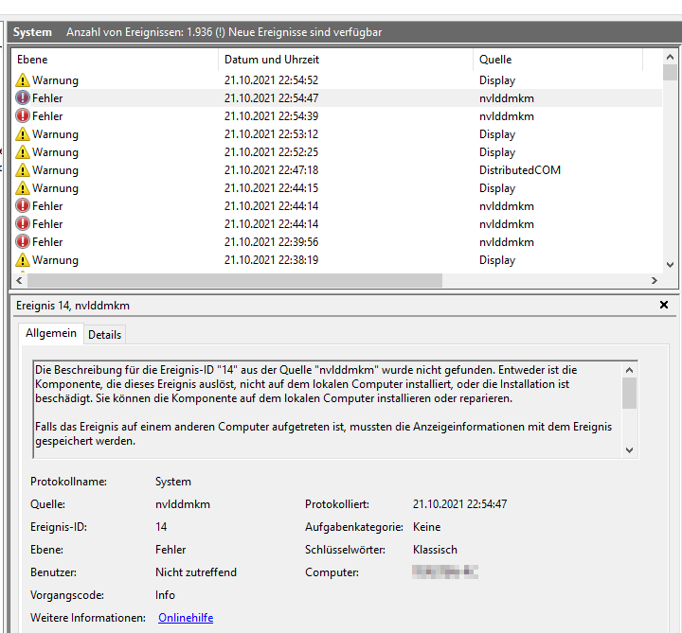Click the Ereignis 14, nvlddmkm pane title
Screen dimensions: 682x633
point(73,306)
